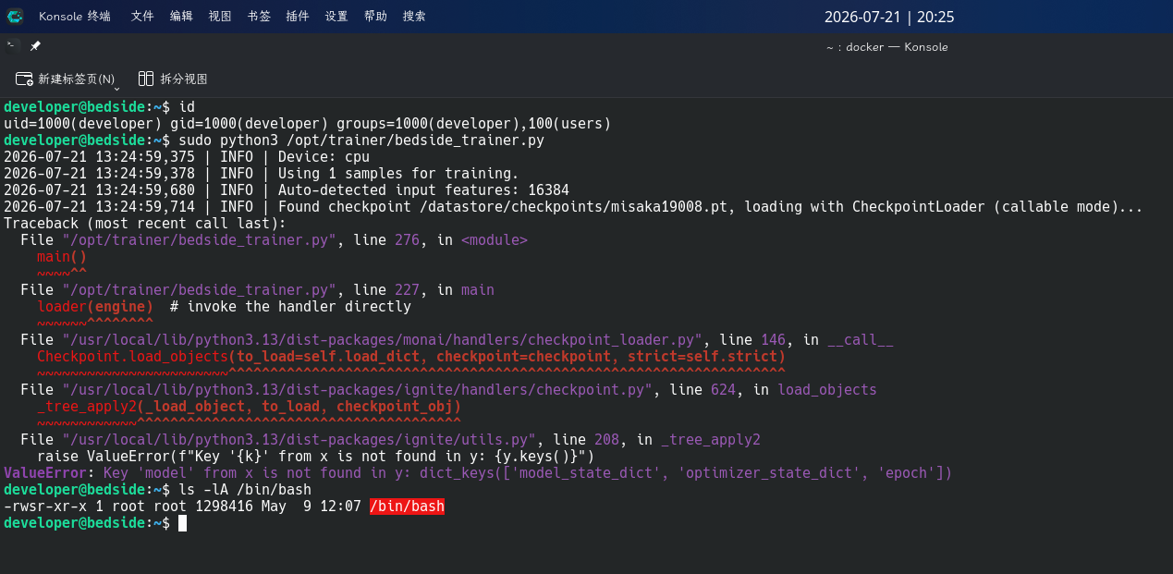Open the 设置 menu
Image resolution: width=1173 pixels, height=574 pixels.
click(336, 17)
